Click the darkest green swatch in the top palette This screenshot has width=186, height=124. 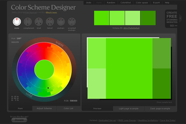click(x=148, y=18)
